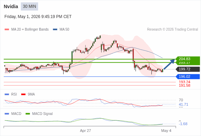The width and height of the screenshot is (201, 136).
Task: Click the RSI legend swatch
Action: [x=7, y=95]
